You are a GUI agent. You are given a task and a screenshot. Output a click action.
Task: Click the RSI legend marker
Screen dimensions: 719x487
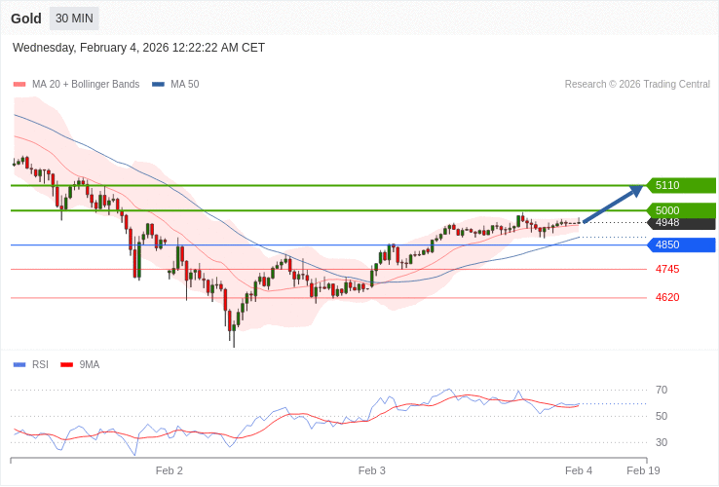pyautogui.click(x=19, y=365)
